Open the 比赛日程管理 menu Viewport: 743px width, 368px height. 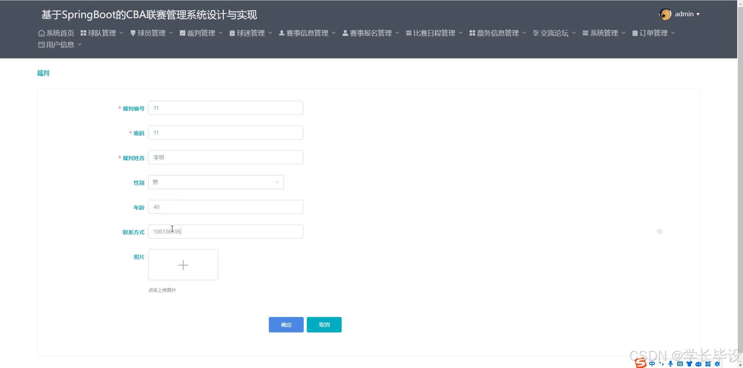tap(434, 33)
